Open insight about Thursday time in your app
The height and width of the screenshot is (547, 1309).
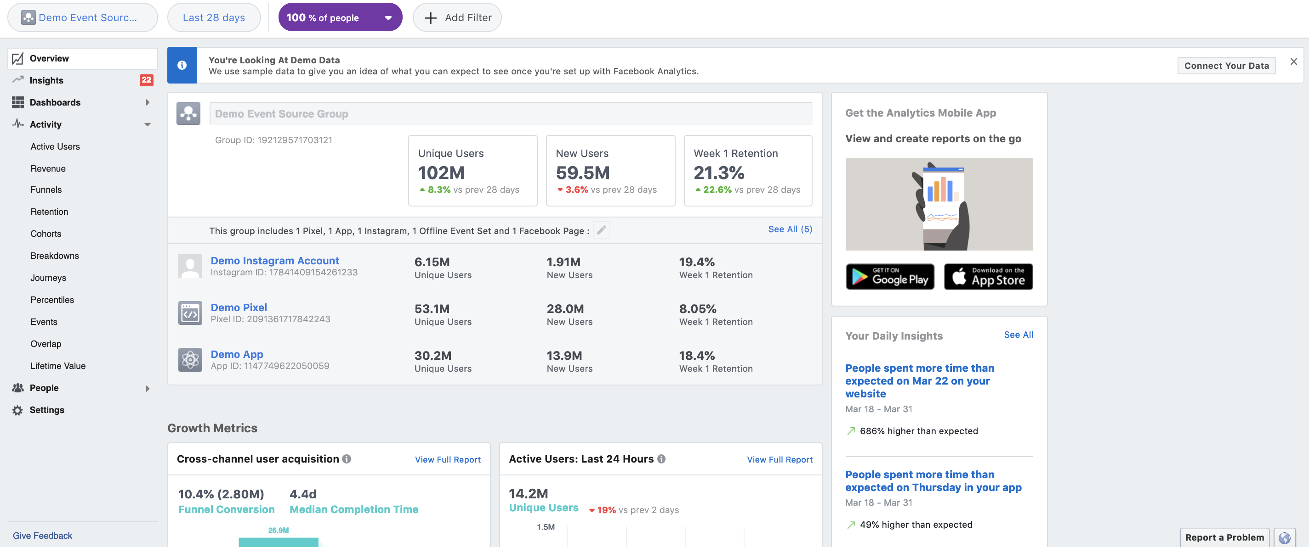pos(933,481)
